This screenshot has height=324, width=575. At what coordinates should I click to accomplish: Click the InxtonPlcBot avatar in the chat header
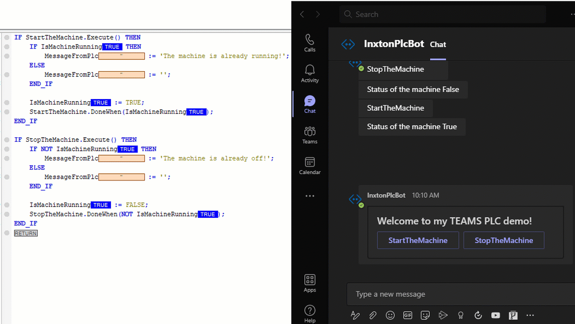tap(348, 44)
